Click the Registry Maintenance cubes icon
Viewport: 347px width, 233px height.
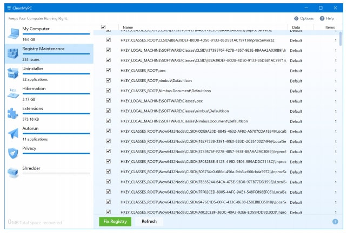13,54
